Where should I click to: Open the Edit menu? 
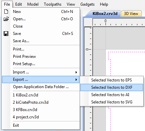[19, 4]
